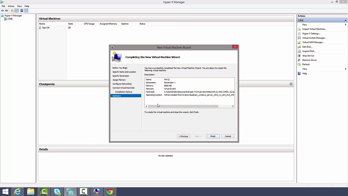Viewport: 348px width, 196px height.
Task: Go to Installation Options wizard step
Action: [x=124, y=92]
